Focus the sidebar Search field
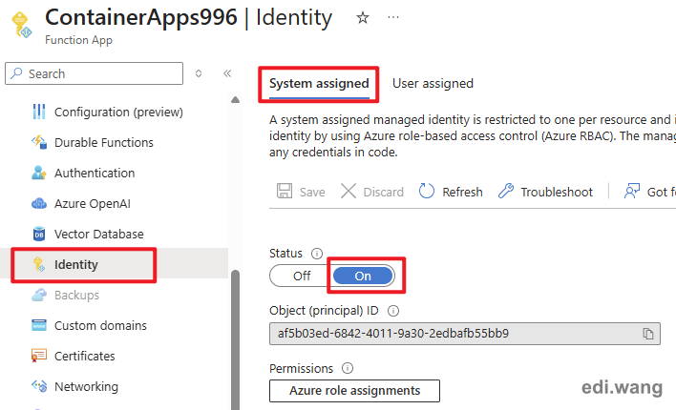 click(x=95, y=73)
